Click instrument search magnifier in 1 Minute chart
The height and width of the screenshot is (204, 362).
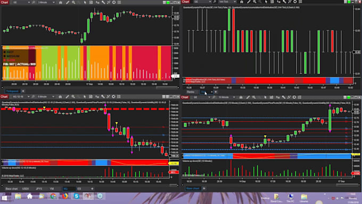[x=34, y=2]
